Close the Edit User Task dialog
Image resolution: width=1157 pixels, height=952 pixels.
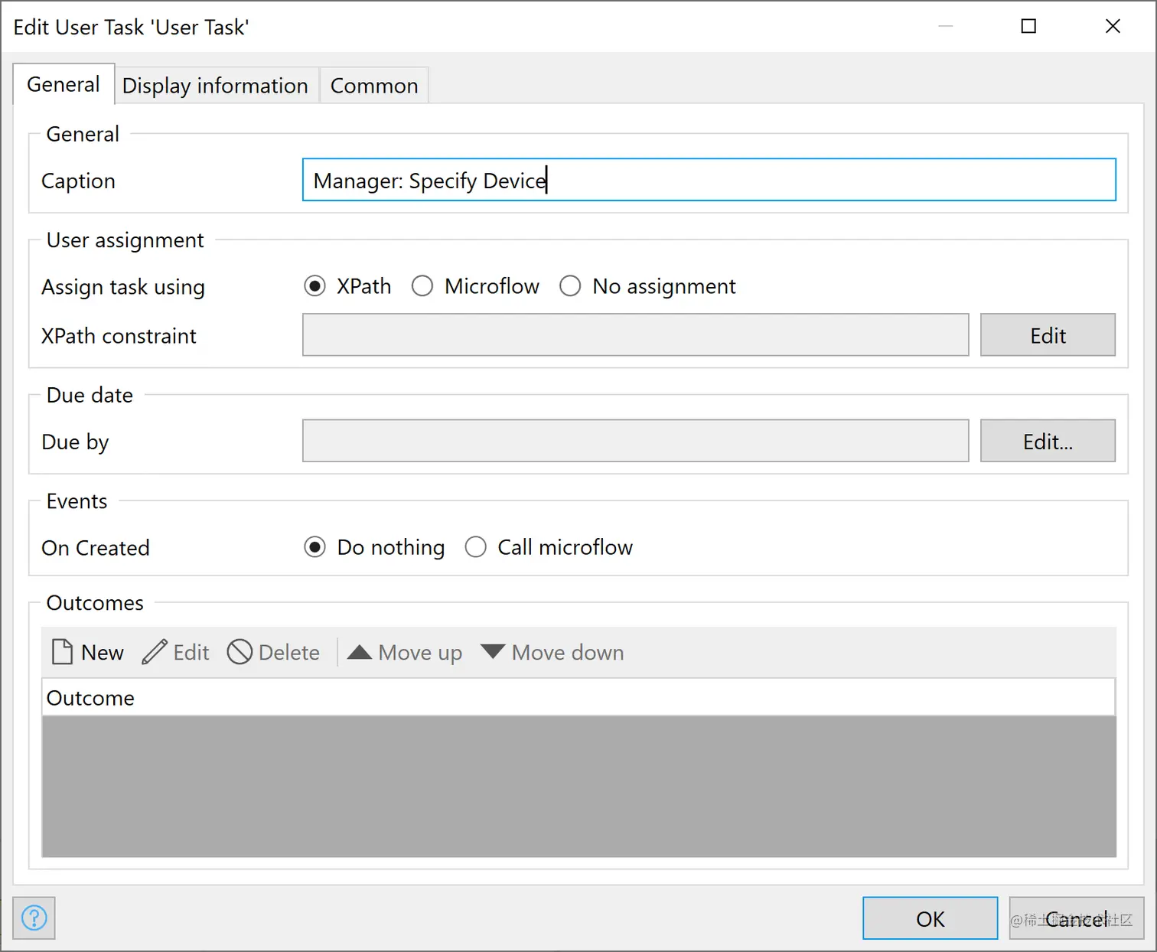1113,27
